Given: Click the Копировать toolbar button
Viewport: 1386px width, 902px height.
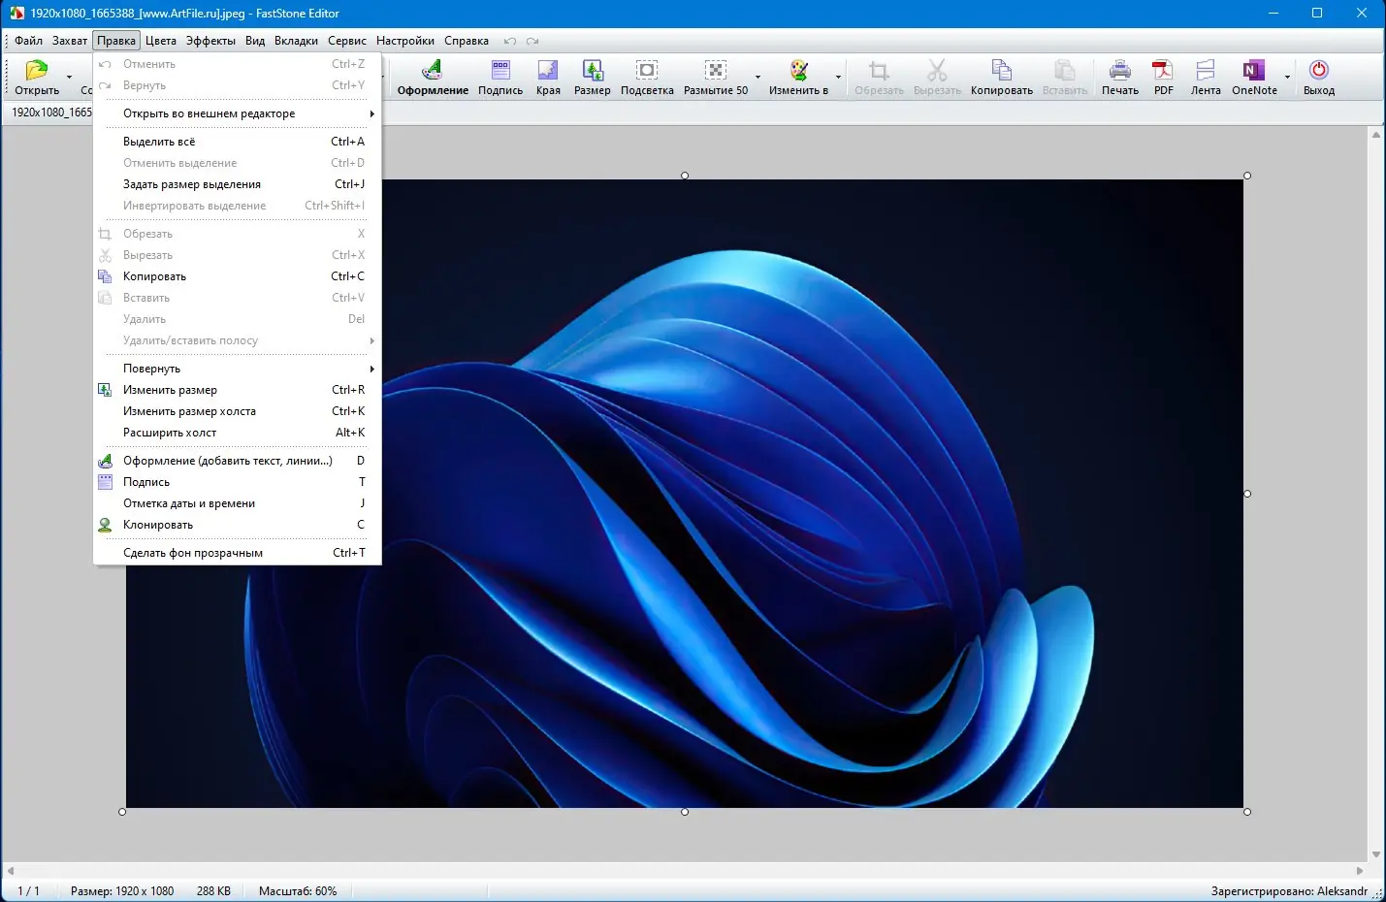Looking at the screenshot, I should [x=1001, y=77].
